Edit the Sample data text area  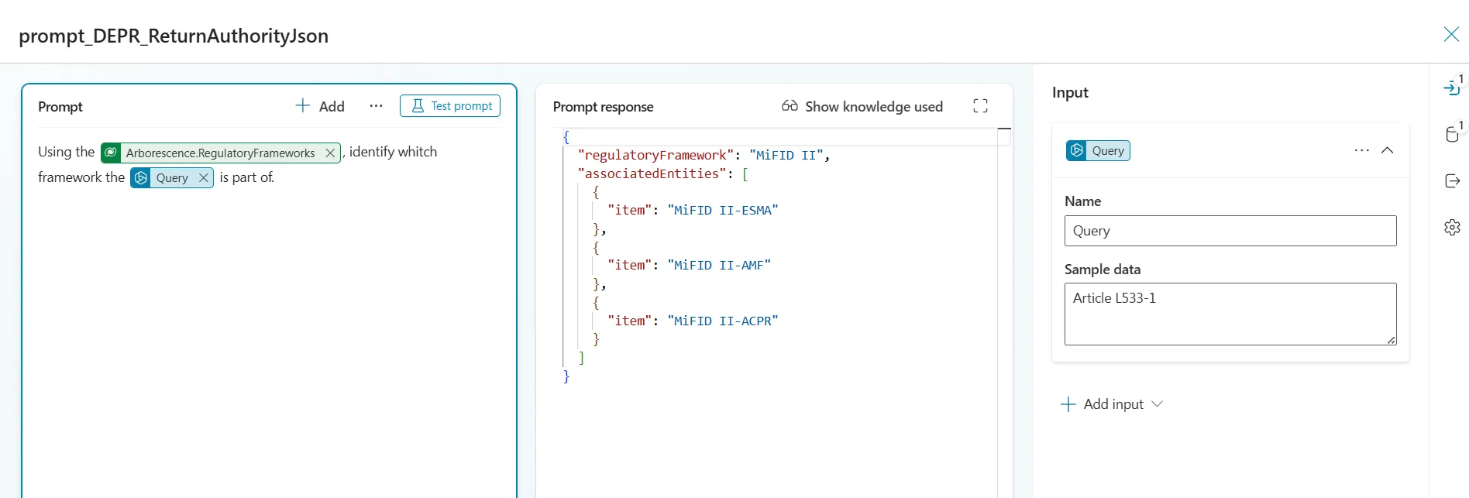click(1230, 314)
